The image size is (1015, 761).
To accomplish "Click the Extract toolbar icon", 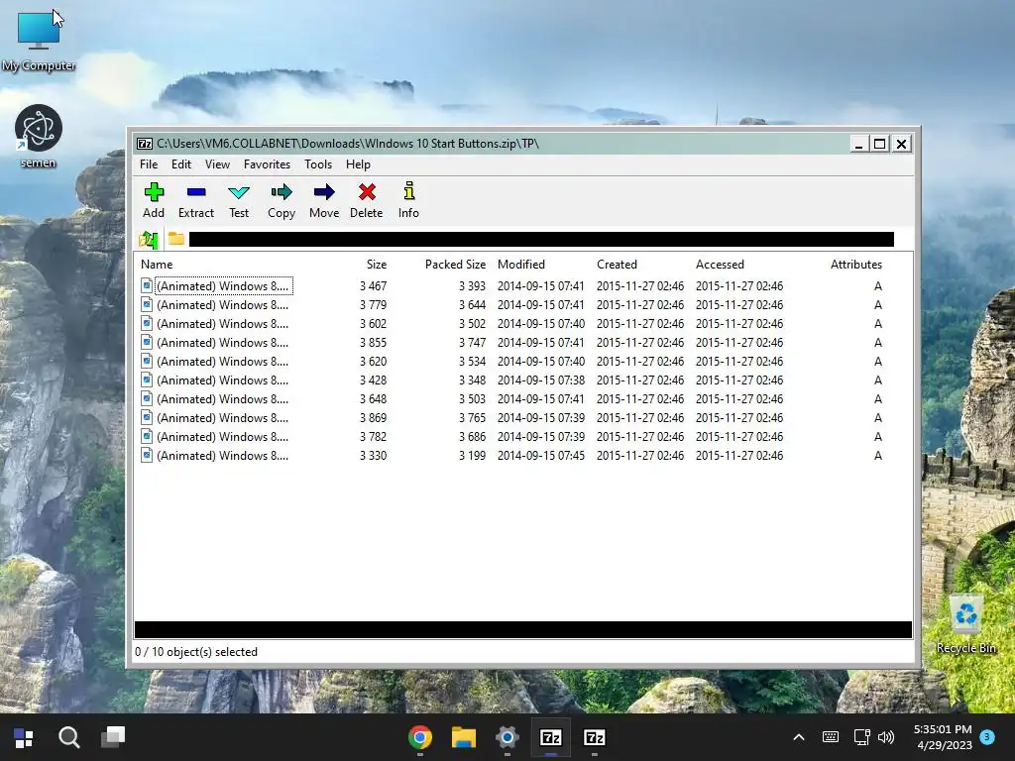I will (195, 200).
